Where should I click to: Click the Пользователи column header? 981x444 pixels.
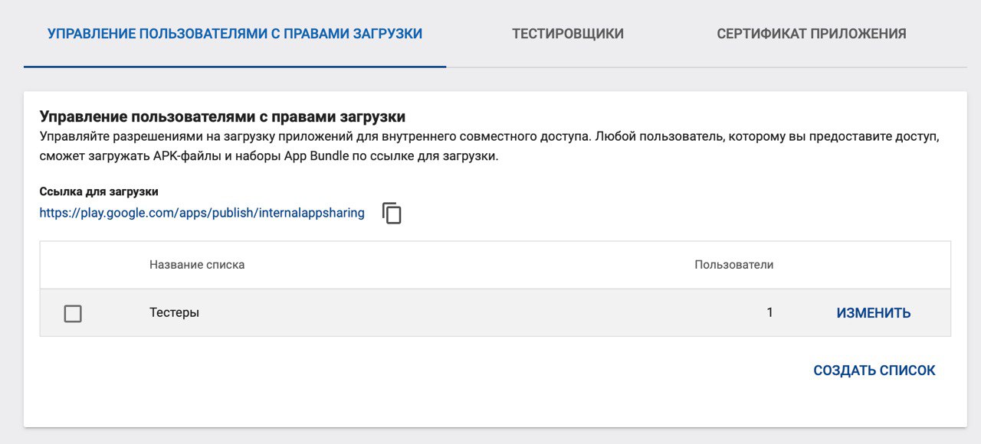733,265
